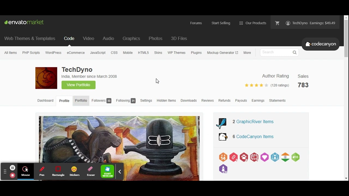Screen dimensions: 349x196
Task: Stop the screen recording
Action: click(x=13, y=175)
